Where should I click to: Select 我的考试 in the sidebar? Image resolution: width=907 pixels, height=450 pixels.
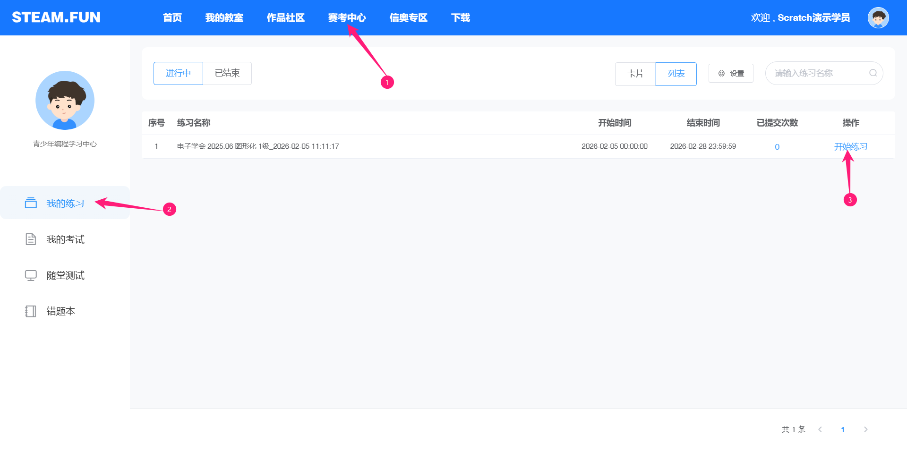click(x=65, y=239)
